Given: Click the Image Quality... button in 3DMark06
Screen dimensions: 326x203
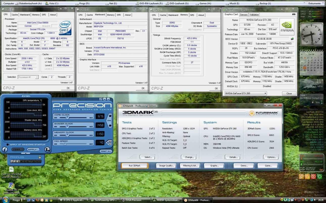Looking at the screenshot, I should tap(166, 166).
